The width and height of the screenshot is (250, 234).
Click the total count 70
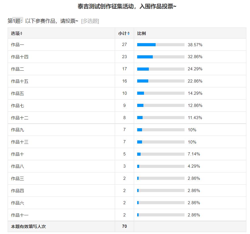pos(124,226)
